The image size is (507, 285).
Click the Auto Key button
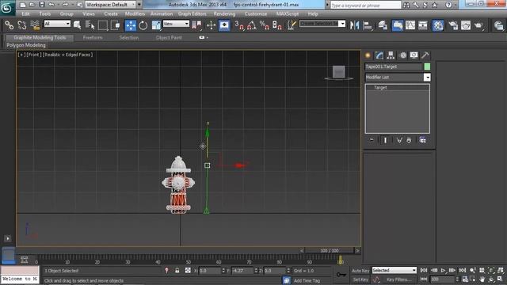click(360, 271)
